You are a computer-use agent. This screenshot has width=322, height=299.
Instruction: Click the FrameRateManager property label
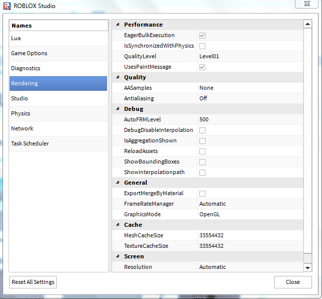click(149, 204)
